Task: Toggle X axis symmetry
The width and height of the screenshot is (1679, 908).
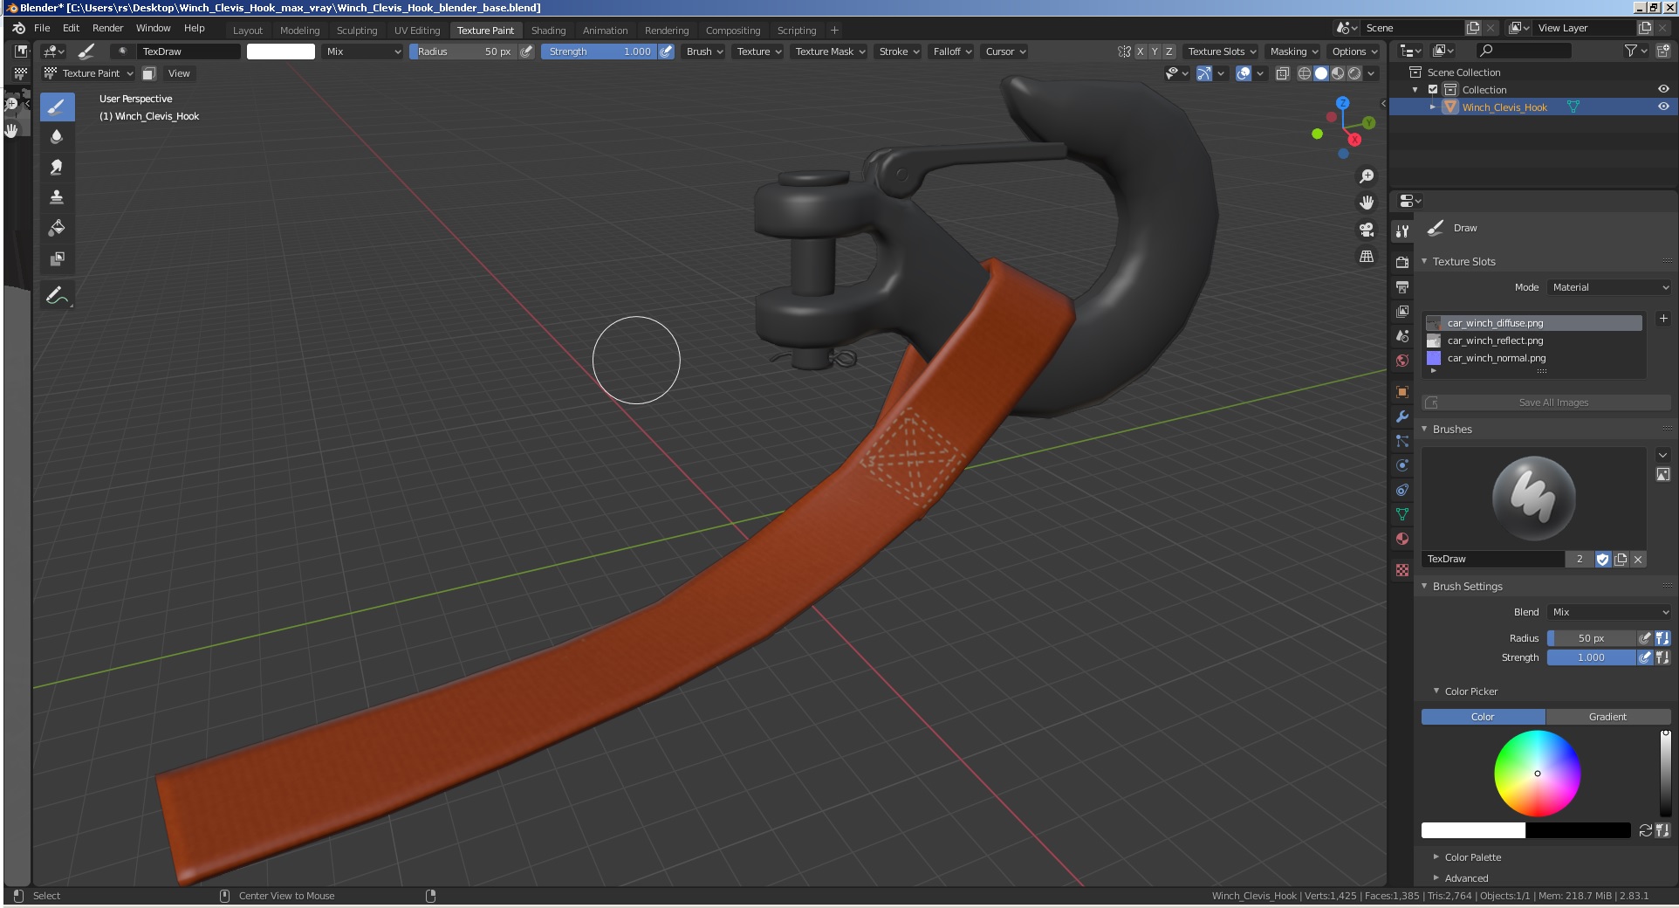Action: pos(1140,52)
